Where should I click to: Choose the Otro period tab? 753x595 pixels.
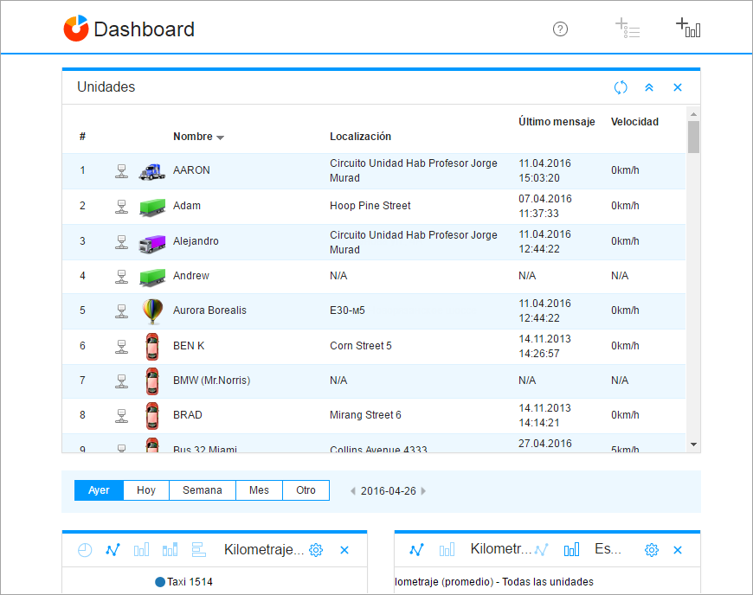tap(306, 490)
